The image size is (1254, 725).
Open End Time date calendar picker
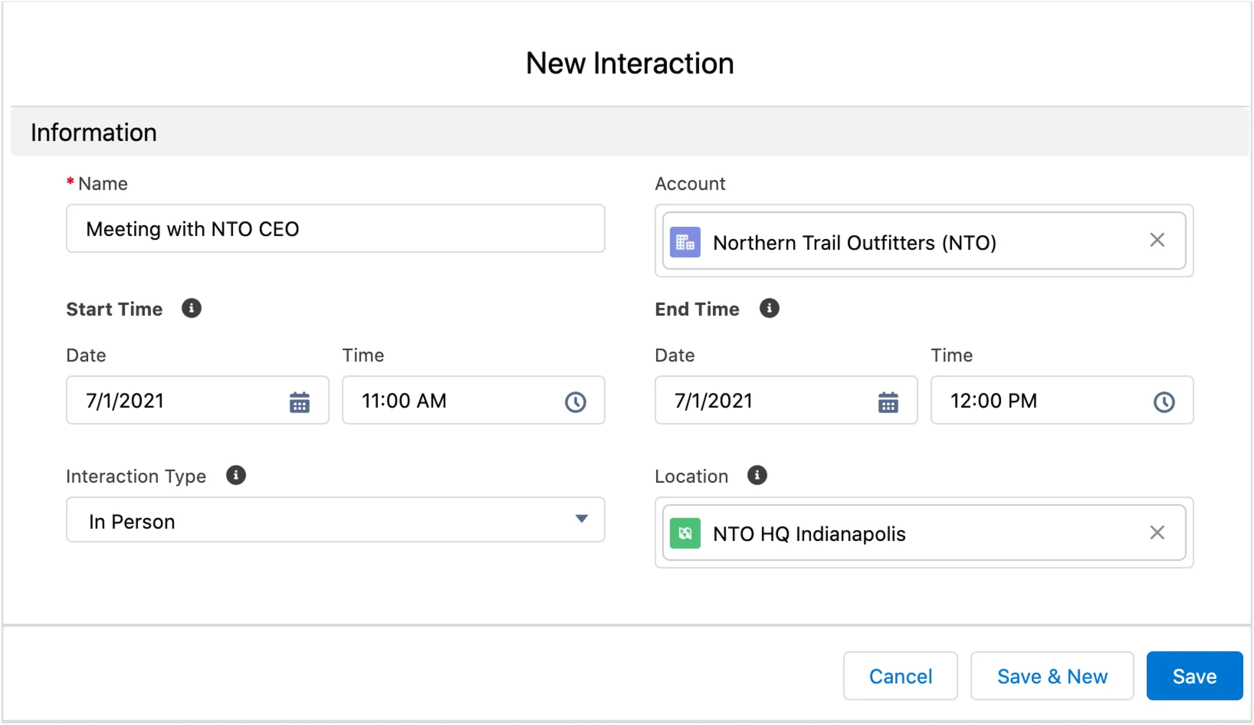point(888,402)
